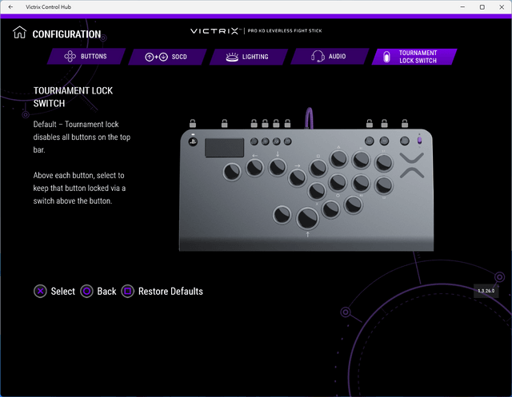Screen dimensions: 512x397
Task: Click the PS button on the fight stick image
Action: tap(193, 142)
